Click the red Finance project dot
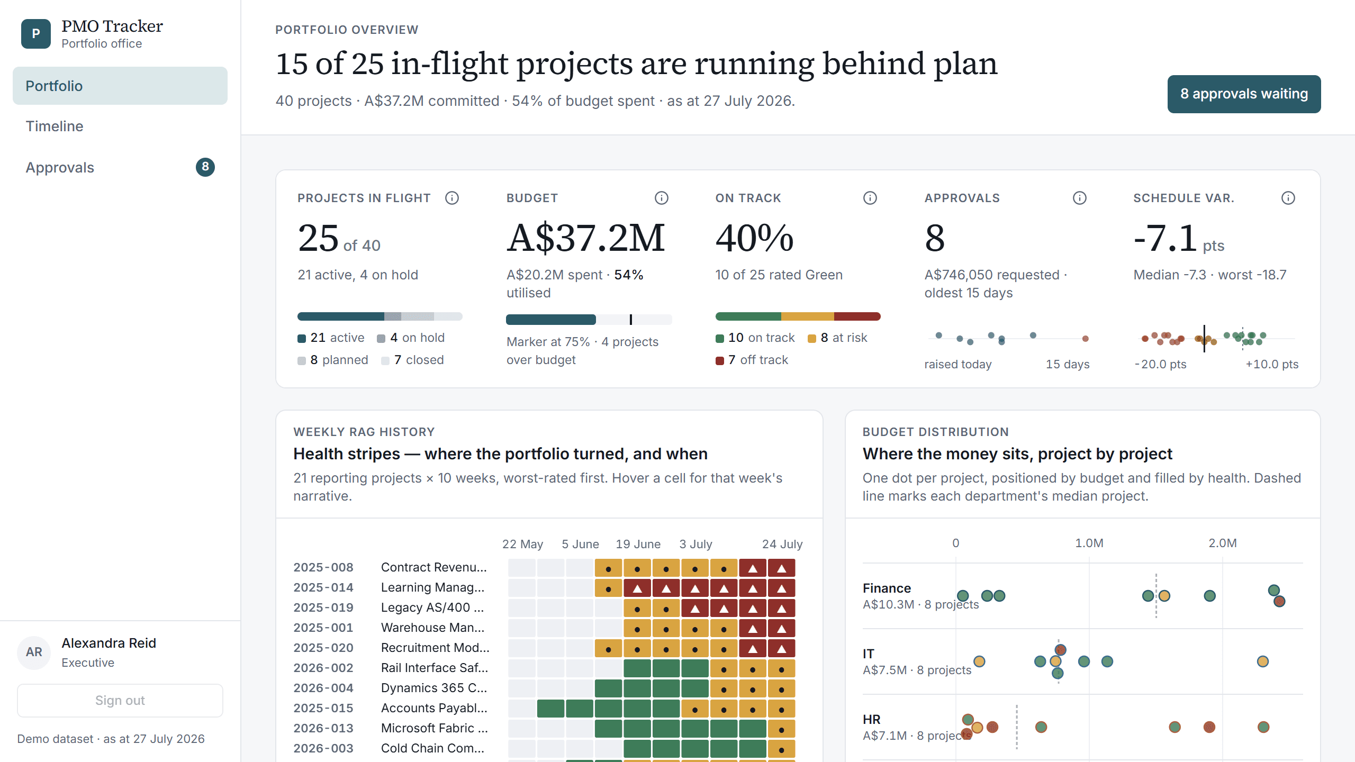 pyautogui.click(x=1279, y=601)
